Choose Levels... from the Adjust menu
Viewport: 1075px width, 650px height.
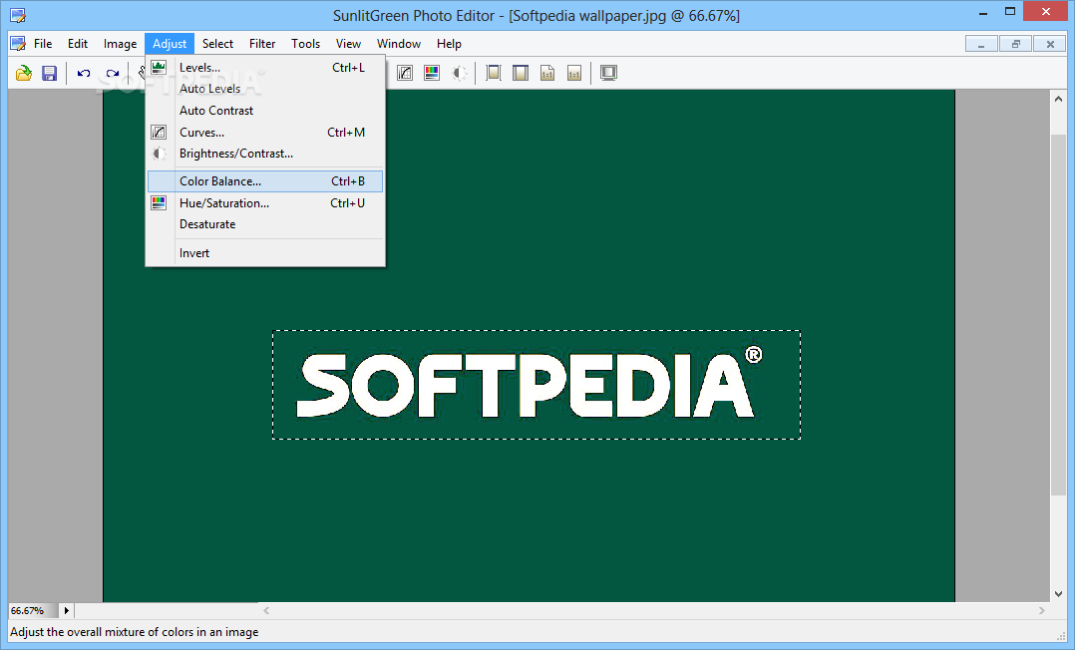265,67
